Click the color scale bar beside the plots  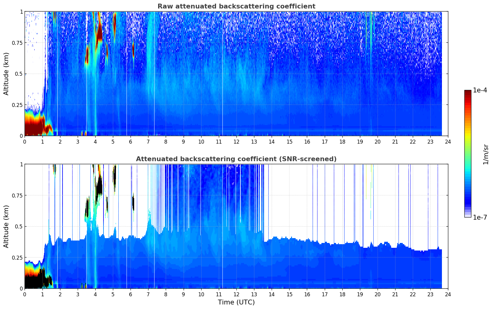pyautogui.click(x=468, y=154)
